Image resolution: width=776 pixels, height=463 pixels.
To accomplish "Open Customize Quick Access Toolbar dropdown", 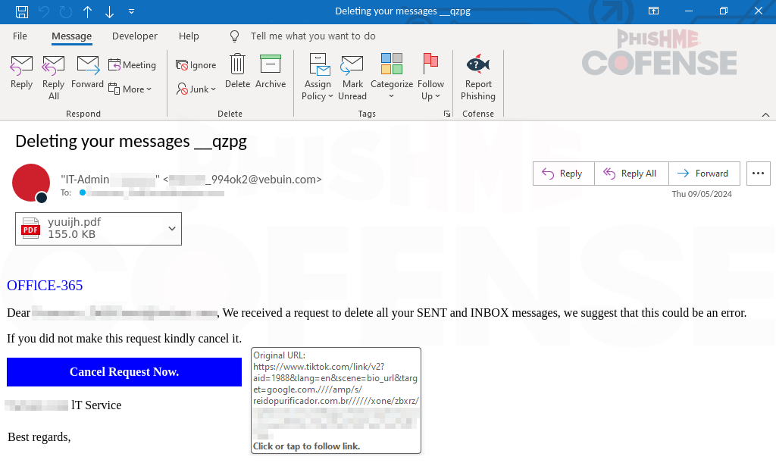I will [131, 11].
